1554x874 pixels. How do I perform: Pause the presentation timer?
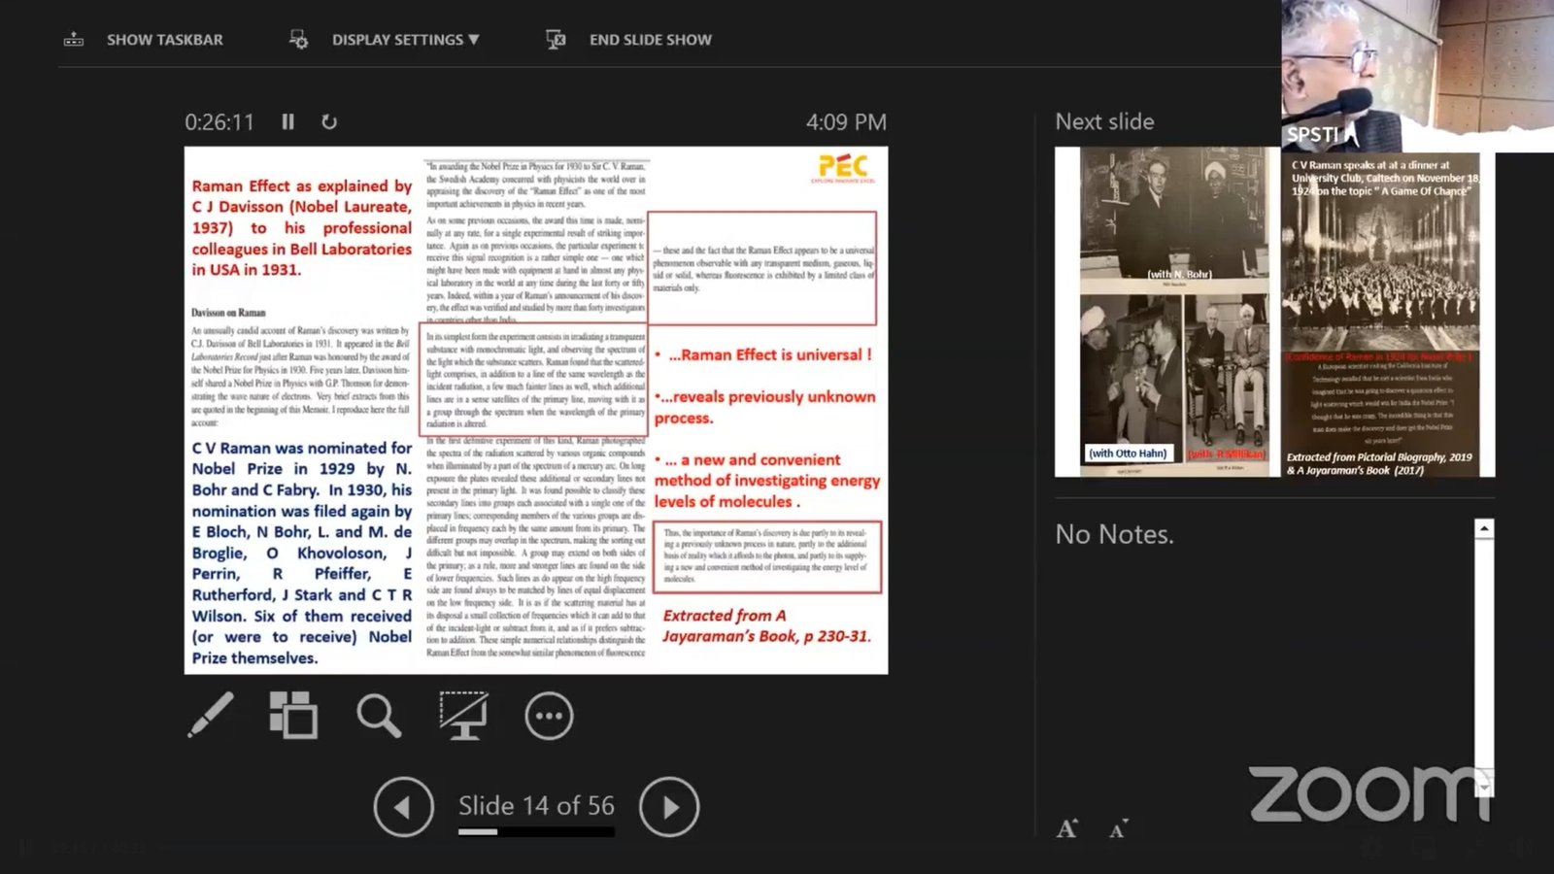pos(287,121)
